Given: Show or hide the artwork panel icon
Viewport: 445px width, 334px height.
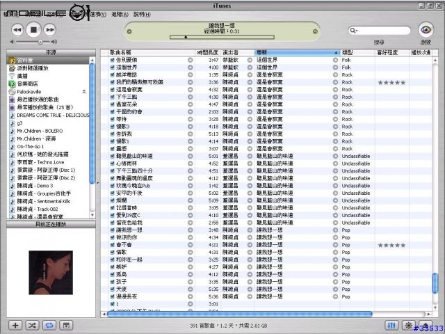Looking at the screenshot, I should click(66, 325).
